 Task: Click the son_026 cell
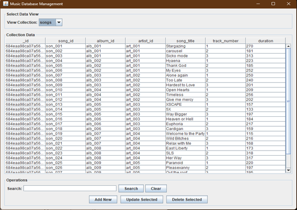(x=65, y=168)
